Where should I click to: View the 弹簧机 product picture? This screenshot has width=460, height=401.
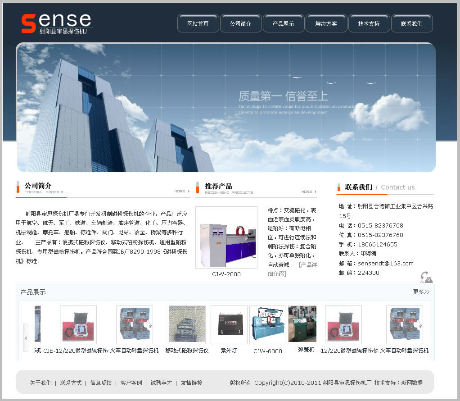coord(302,324)
